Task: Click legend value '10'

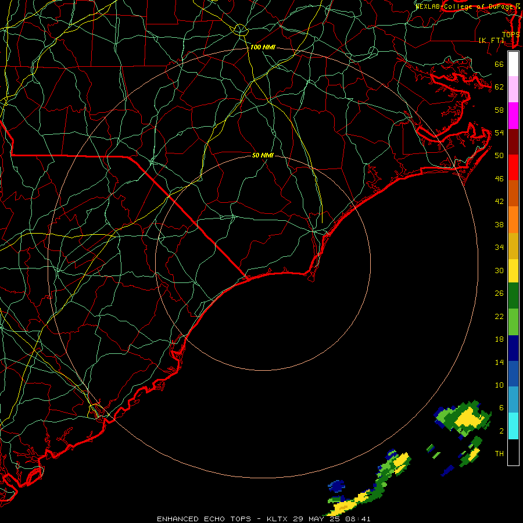Action: (499, 385)
